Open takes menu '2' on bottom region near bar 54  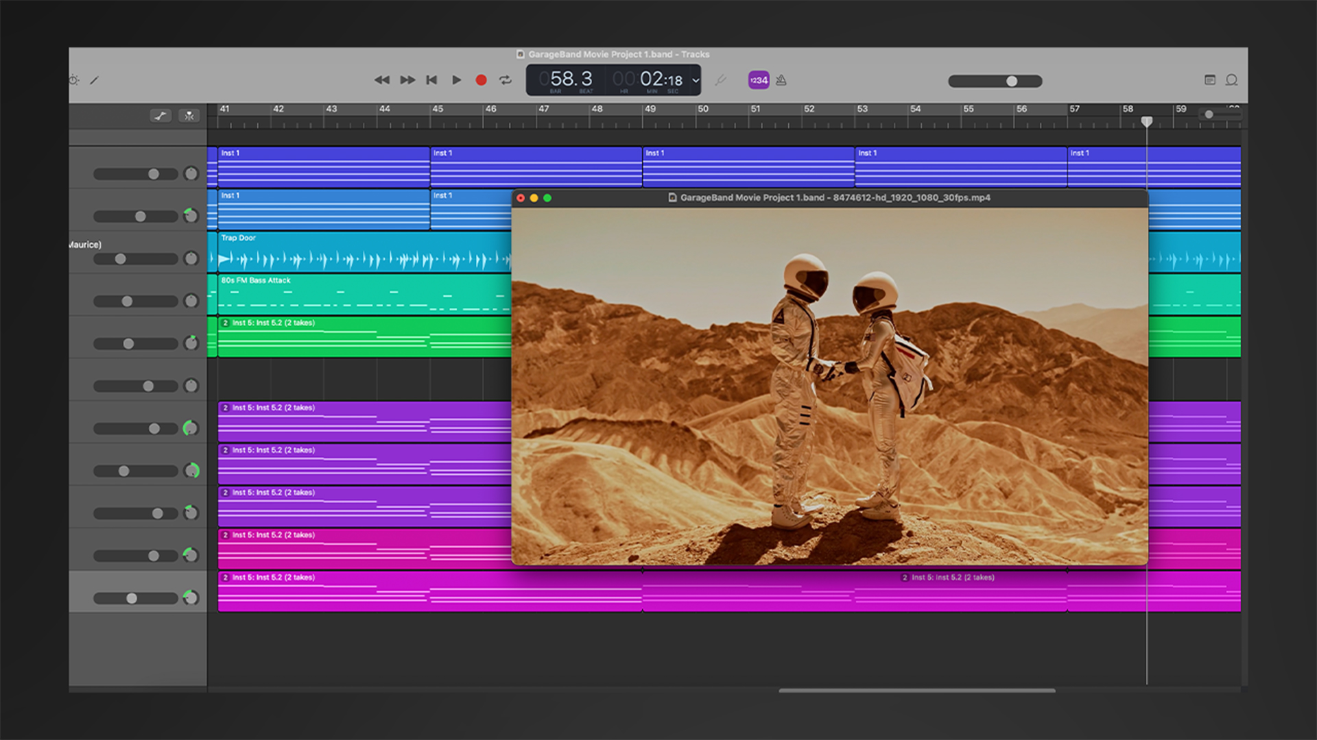click(x=905, y=578)
